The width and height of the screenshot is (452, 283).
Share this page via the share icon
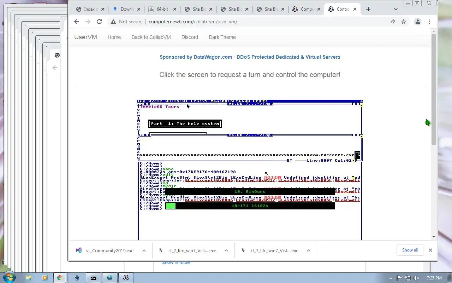[392, 22]
